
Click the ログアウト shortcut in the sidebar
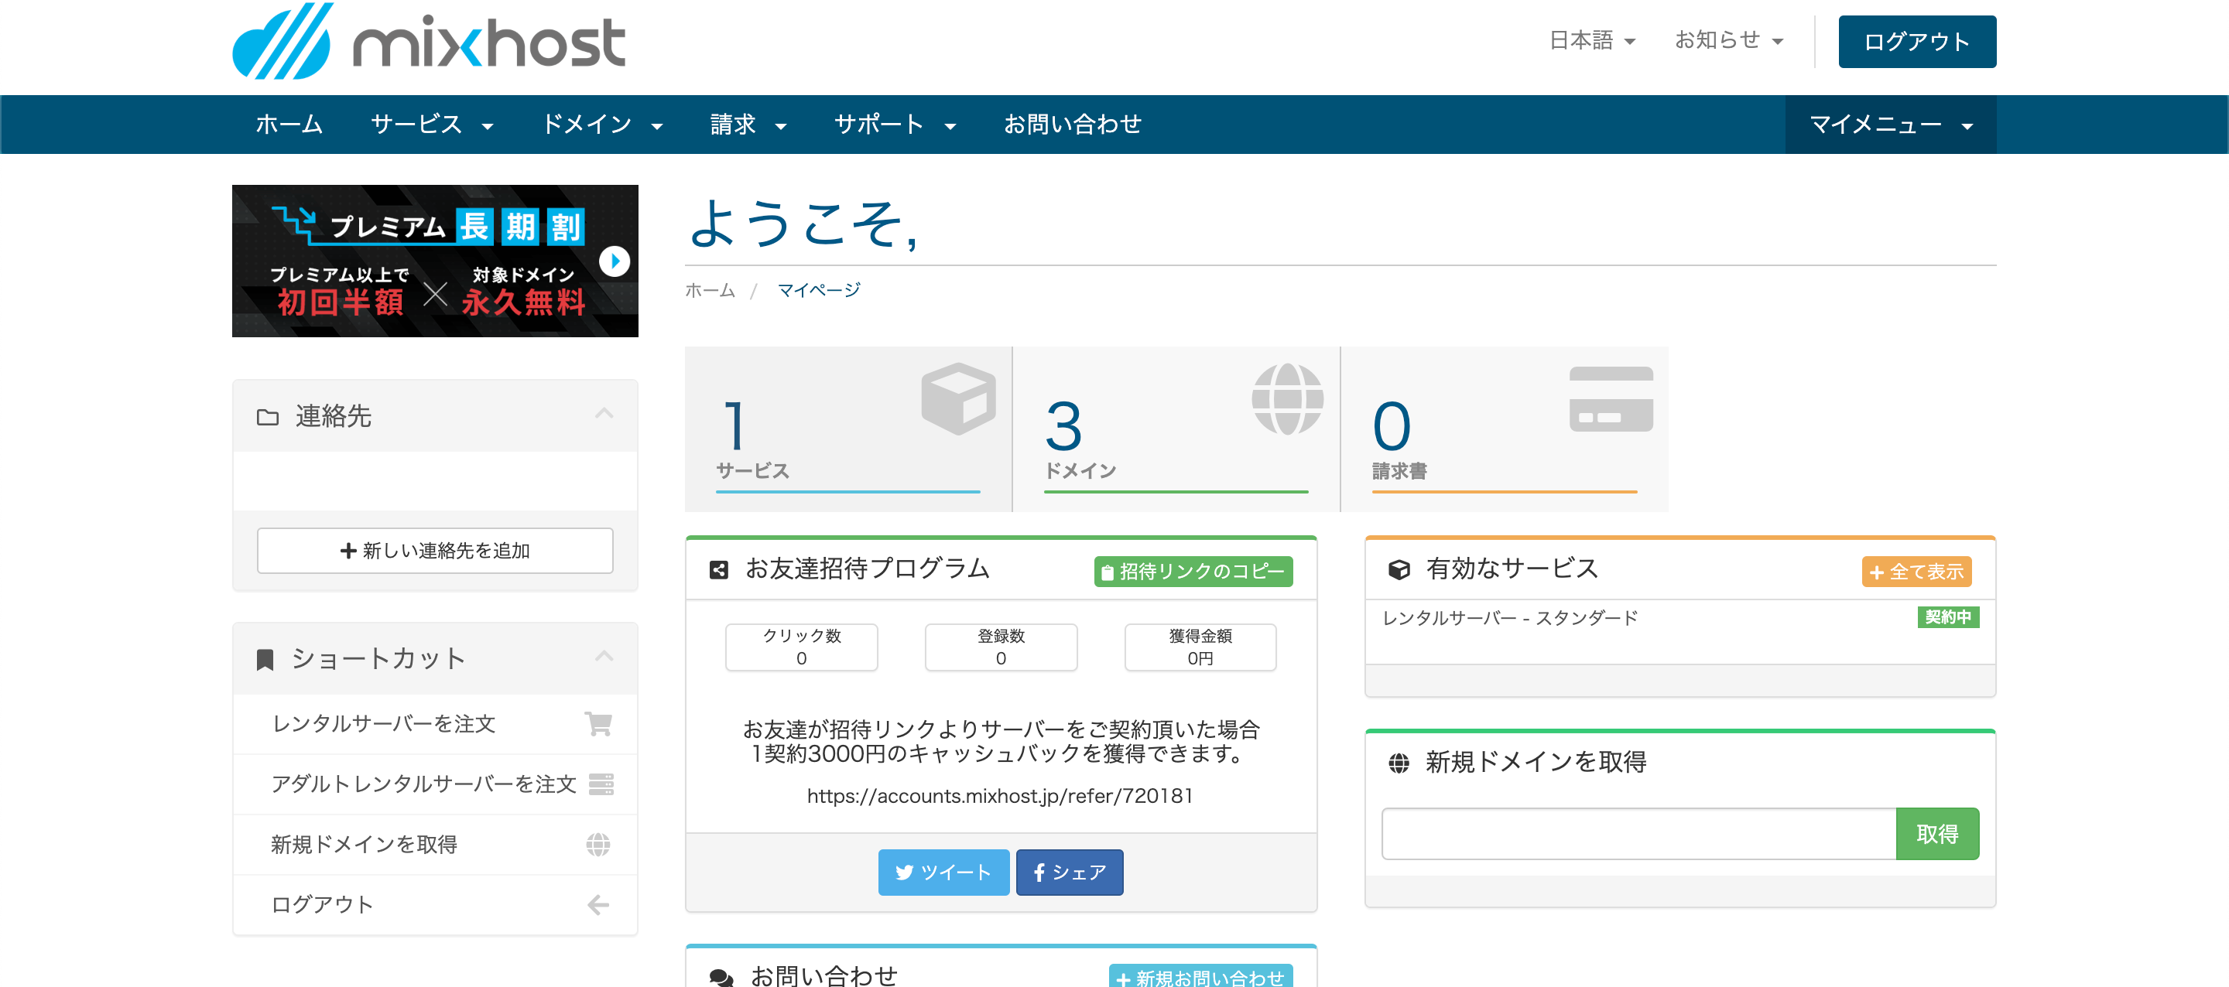(435, 905)
